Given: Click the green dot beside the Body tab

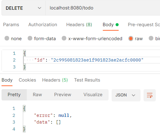Looking at the screenshot, I should 117,25.
